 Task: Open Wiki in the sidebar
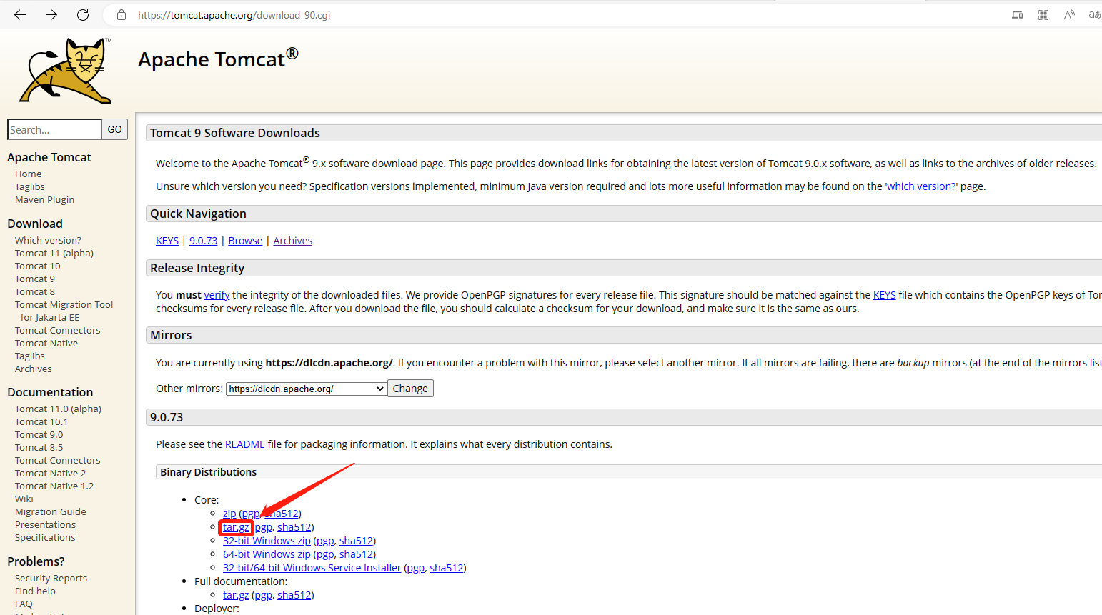point(24,499)
